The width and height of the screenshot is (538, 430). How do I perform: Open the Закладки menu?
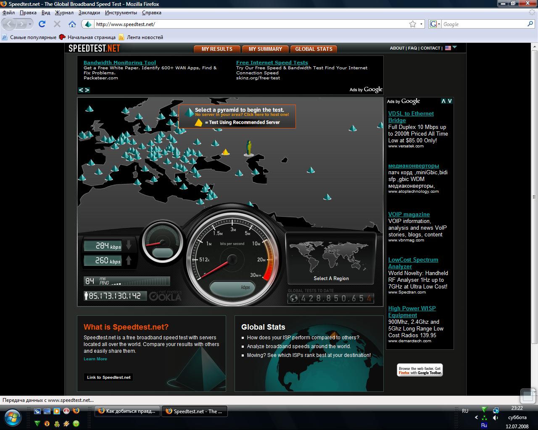pyautogui.click(x=89, y=13)
